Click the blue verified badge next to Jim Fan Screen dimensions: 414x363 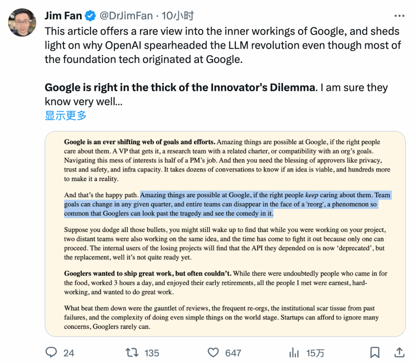(x=90, y=16)
